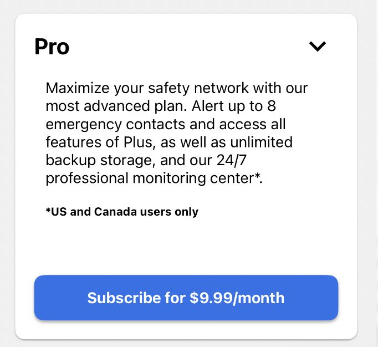This screenshot has width=378, height=347.
Task: Click the US and Canada users footnote
Action: [x=122, y=212]
